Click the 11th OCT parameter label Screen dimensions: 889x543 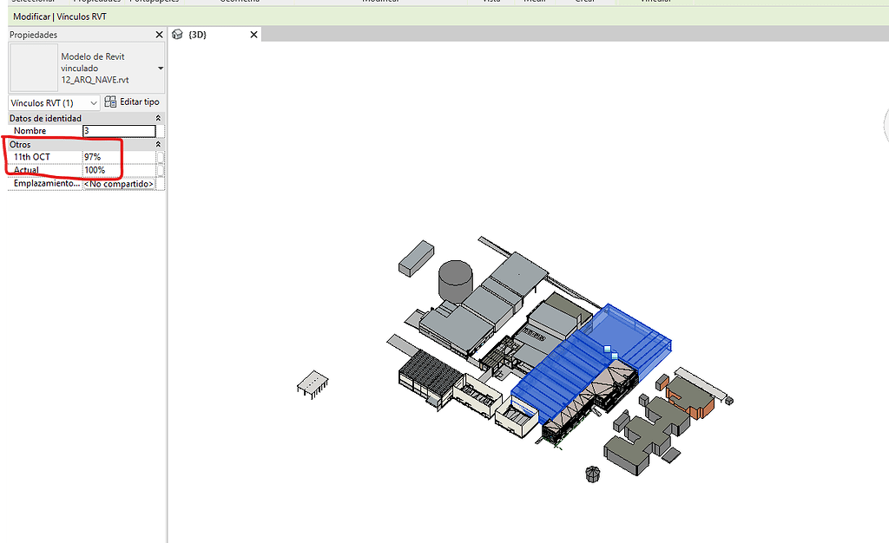pyautogui.click(x=32, y=157)
